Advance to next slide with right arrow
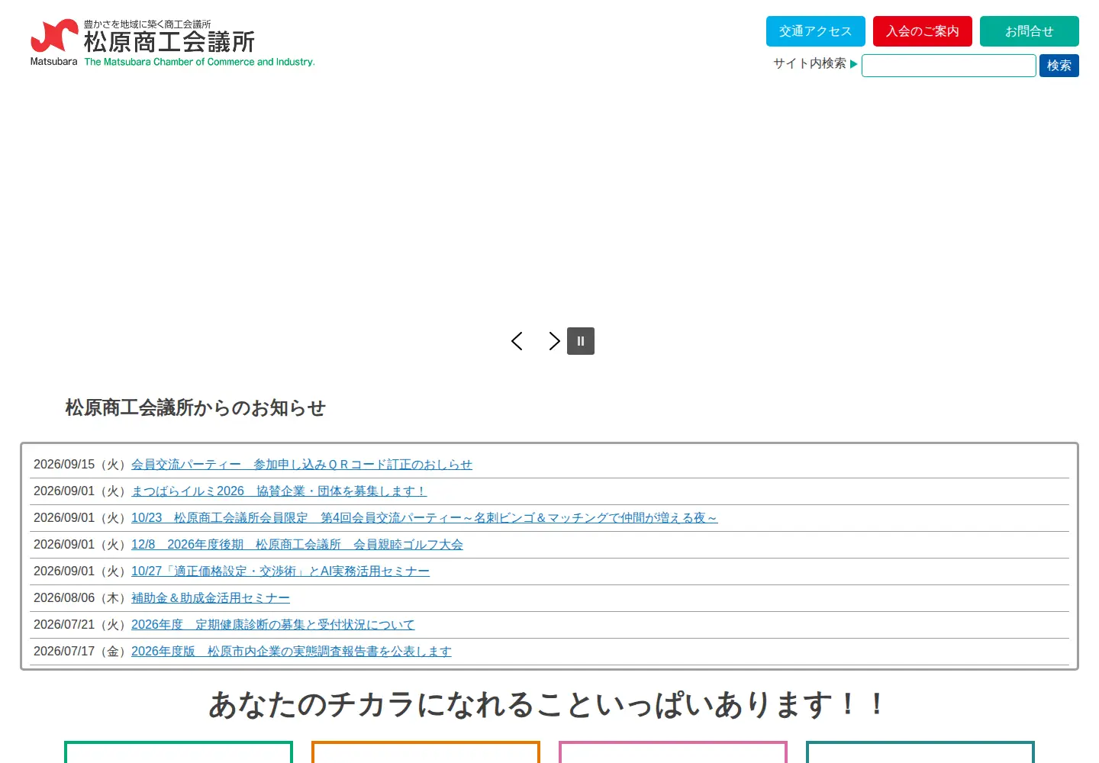Image resolution: width=1099 pixels, height=763 pixels. [554, 341]
